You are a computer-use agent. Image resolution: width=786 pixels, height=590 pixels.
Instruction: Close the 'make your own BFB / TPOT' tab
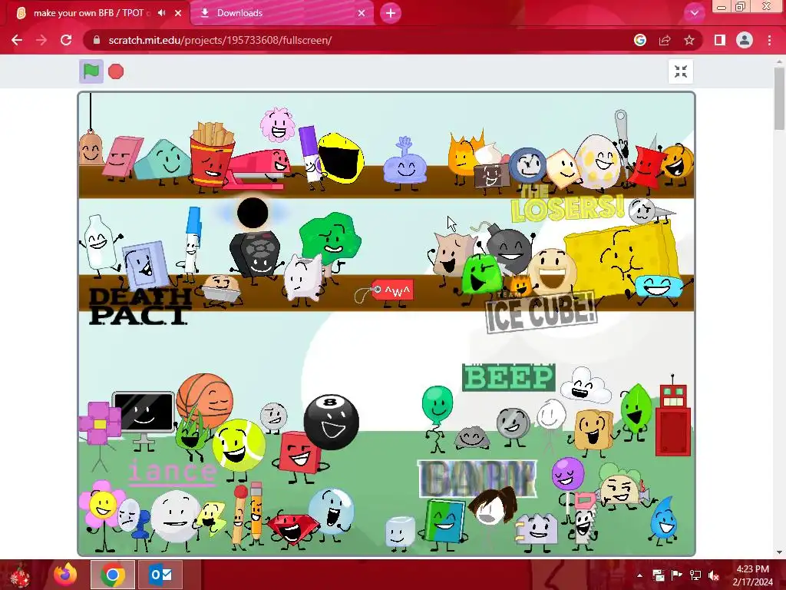(x=178, y=13)
